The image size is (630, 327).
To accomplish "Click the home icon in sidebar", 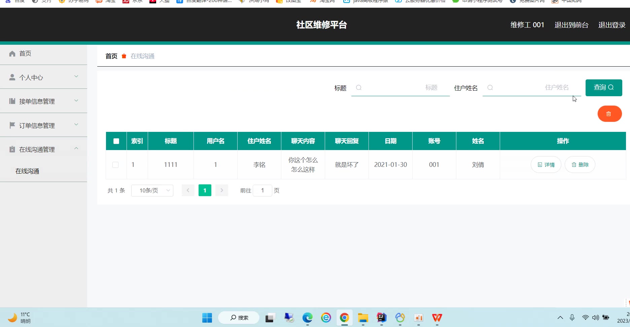I will click(12, 53).
